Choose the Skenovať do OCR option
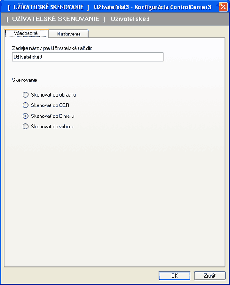230x285 pixels. coord(25,105)
